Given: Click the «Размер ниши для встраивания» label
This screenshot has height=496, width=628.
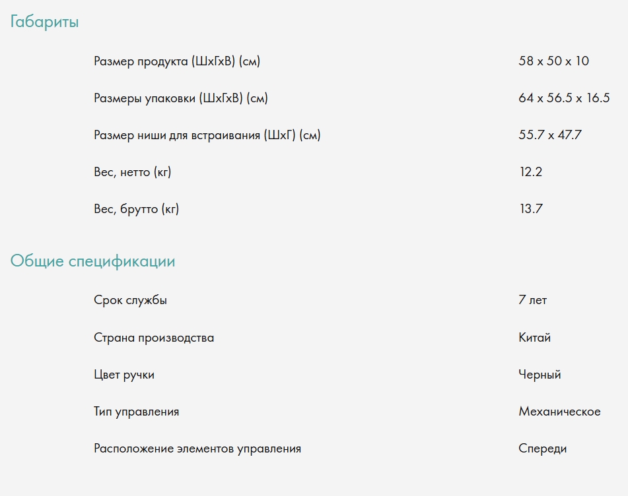Looking at the screenshot, I should tap(207, 135).
